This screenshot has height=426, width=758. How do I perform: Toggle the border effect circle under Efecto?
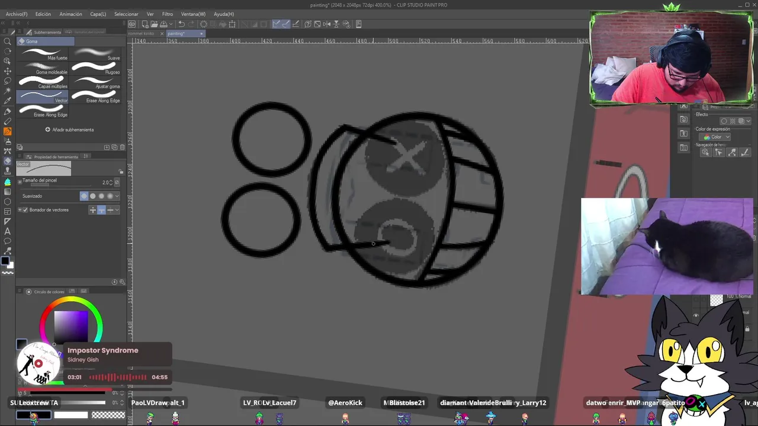(x=724, y=121)
